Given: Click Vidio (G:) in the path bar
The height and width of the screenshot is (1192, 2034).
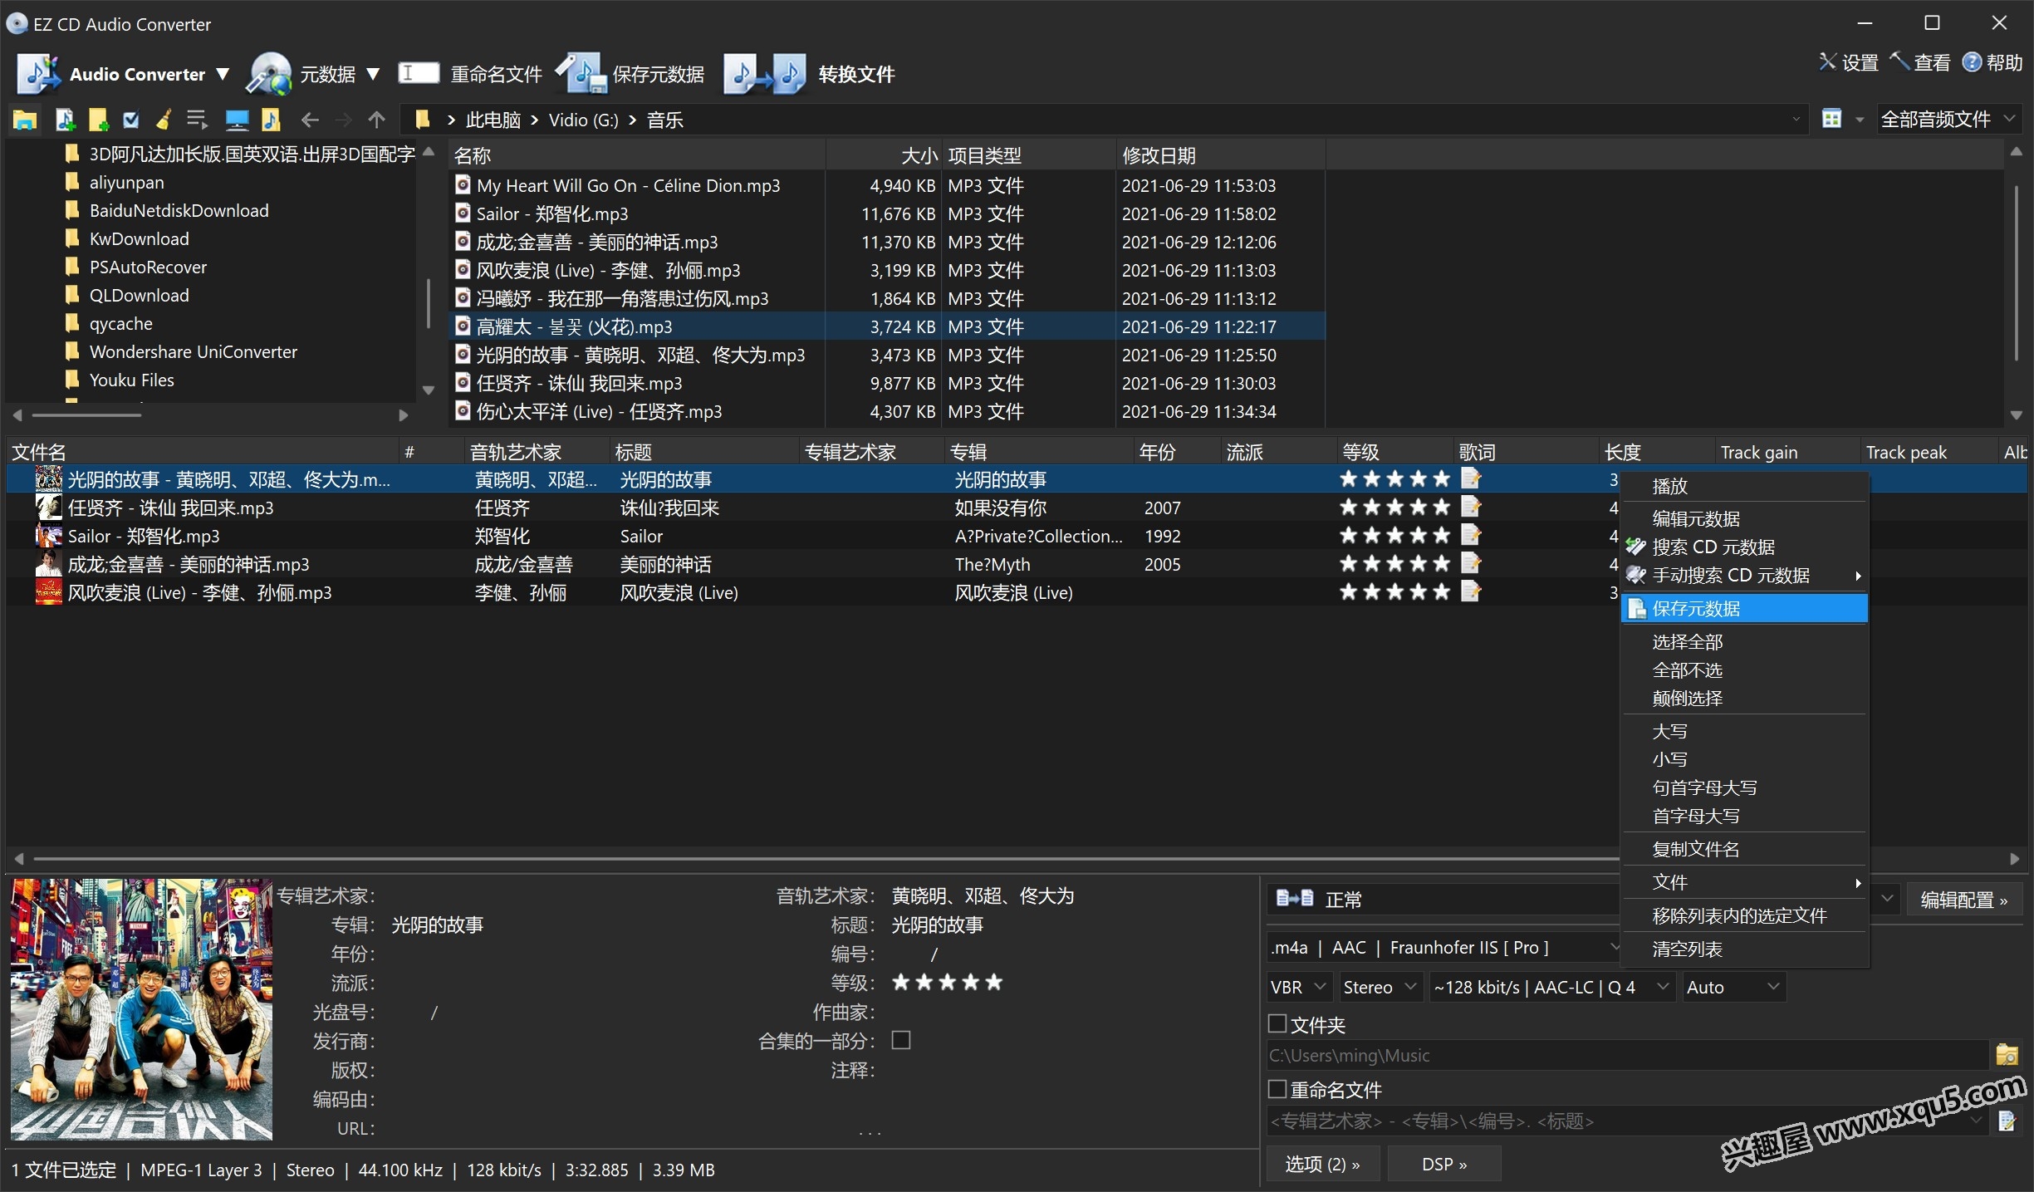Looking at the screenshot, I should coord(583,120).
